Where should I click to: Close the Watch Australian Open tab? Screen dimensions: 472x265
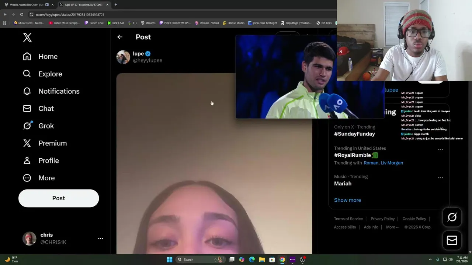pos(52,5)
